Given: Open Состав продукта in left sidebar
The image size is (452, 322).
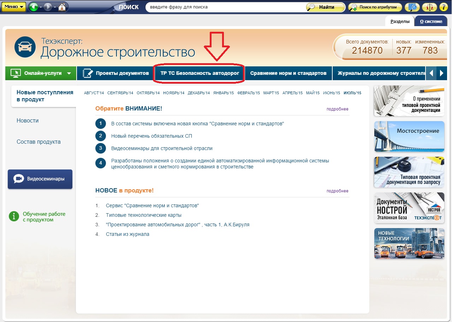Looking at the screenshot, I should (38, 142).
